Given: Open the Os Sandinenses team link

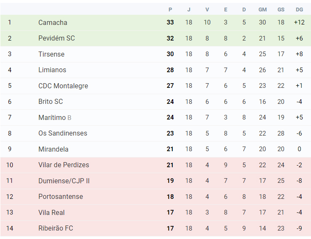Looking at the screenshot, I should [63, 133].
